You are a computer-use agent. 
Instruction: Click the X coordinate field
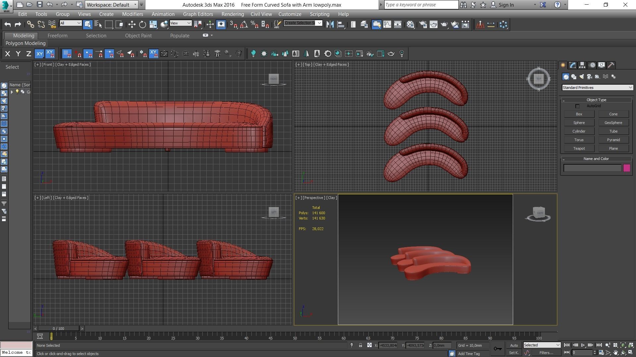pos(388,345)
